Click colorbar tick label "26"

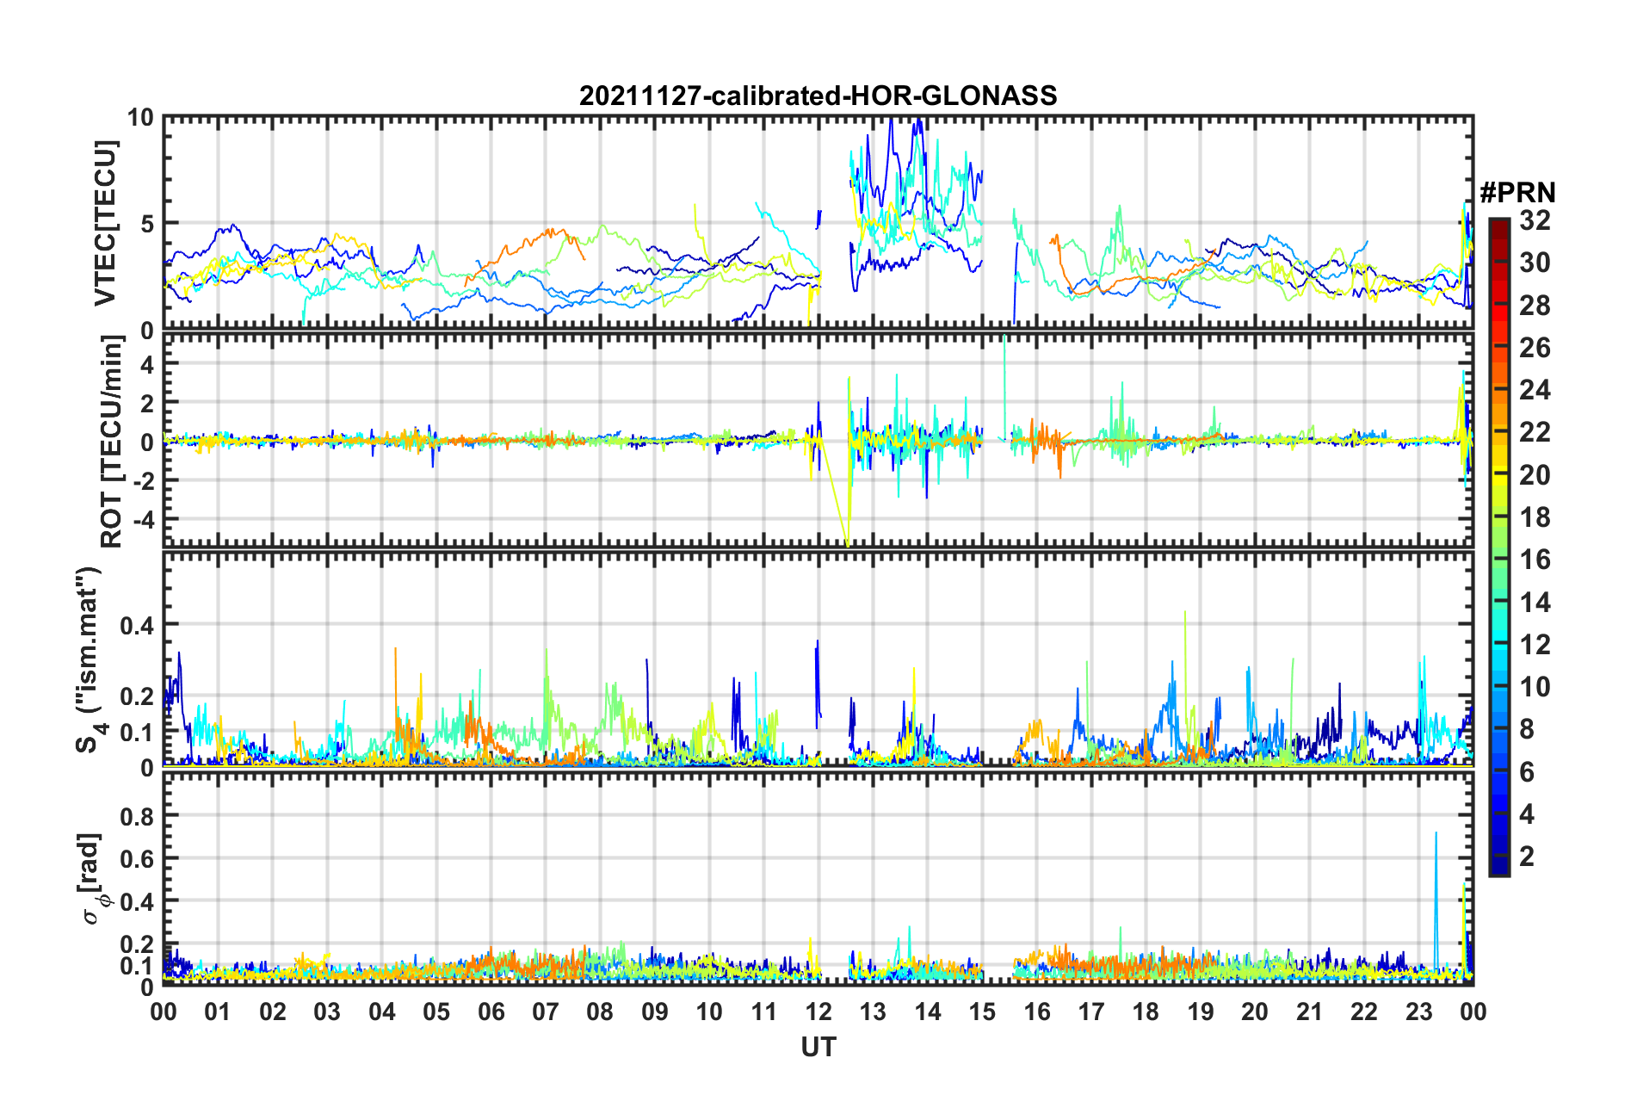coord(1535,348)
